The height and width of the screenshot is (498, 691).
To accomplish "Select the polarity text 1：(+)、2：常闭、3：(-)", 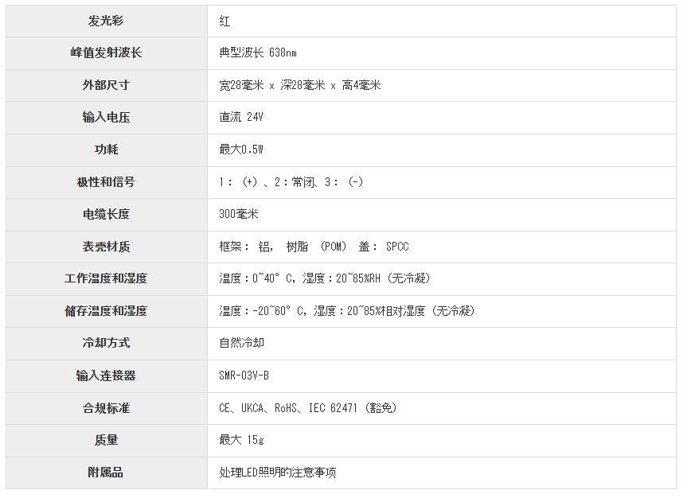I will [x=291, y=182].
